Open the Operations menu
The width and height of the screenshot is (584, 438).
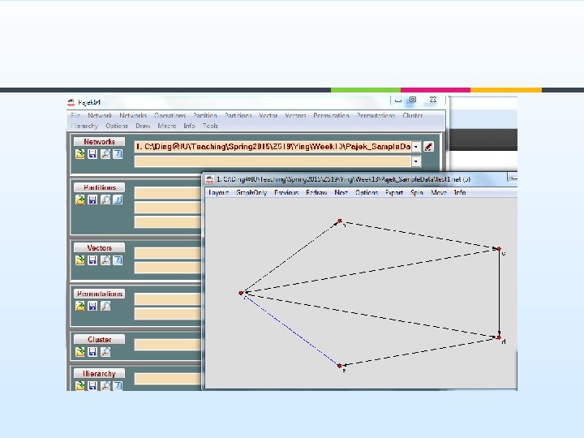[x=170, y=115]
